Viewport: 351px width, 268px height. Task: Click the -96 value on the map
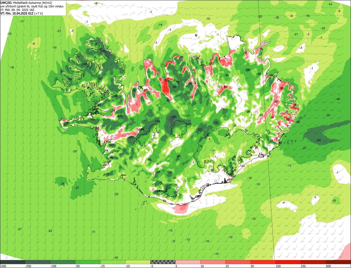[x=115, y=96]
